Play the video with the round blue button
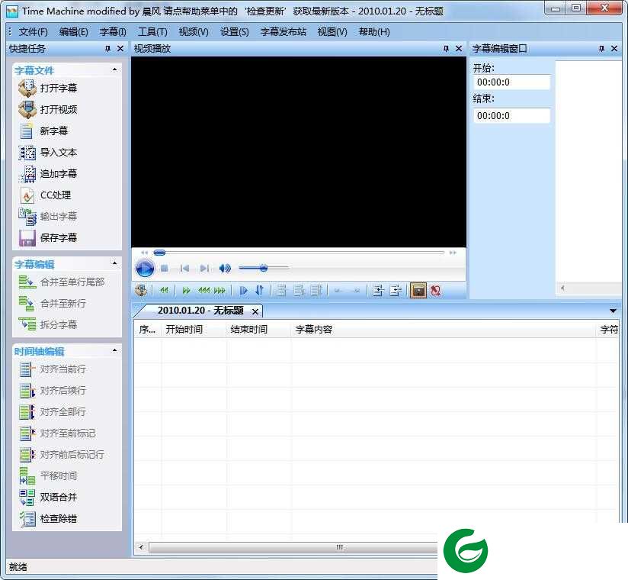This screenshot has width=628, height=580. tap(145, 268)
